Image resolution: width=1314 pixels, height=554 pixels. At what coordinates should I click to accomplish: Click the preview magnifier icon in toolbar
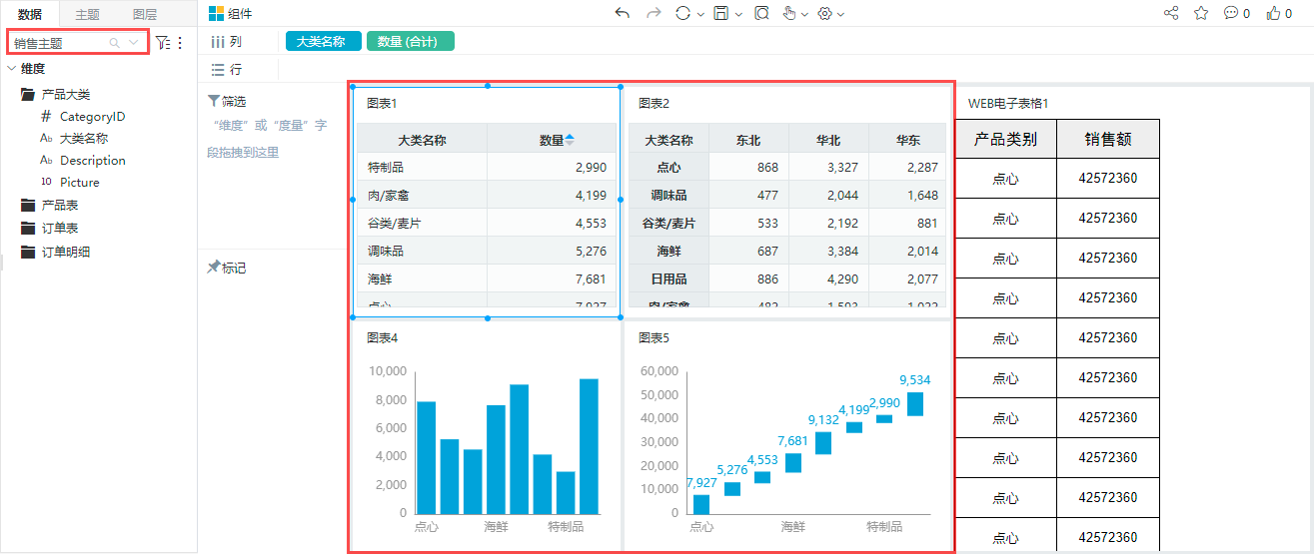[761, 13]
